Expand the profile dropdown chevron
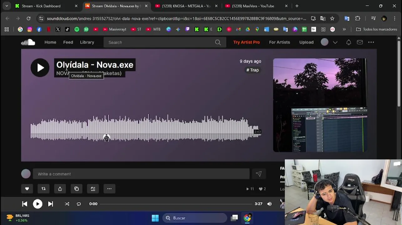This screenshot has height=225, width=402. pos(335,42)
